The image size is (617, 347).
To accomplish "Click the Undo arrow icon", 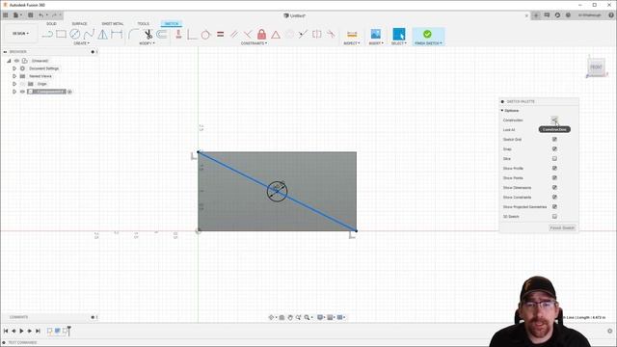I will pyautogui.click(x=40, y=15).
